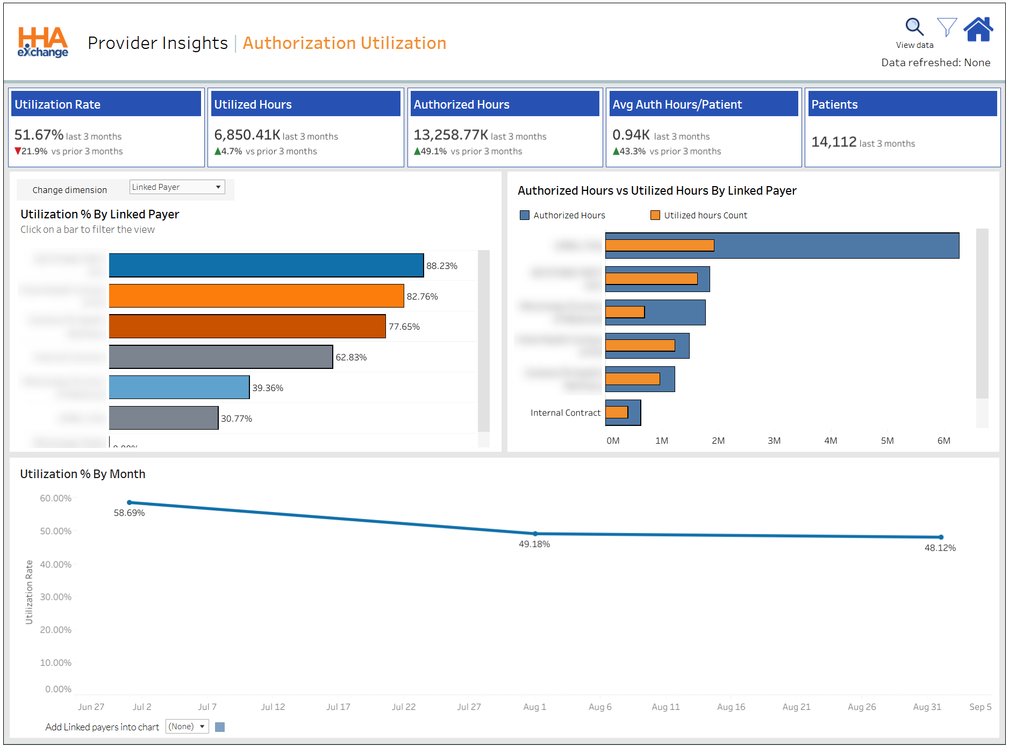1009x747 pixels.
Task: Click the Authorized Hours legend square
Action: (525, 215)
